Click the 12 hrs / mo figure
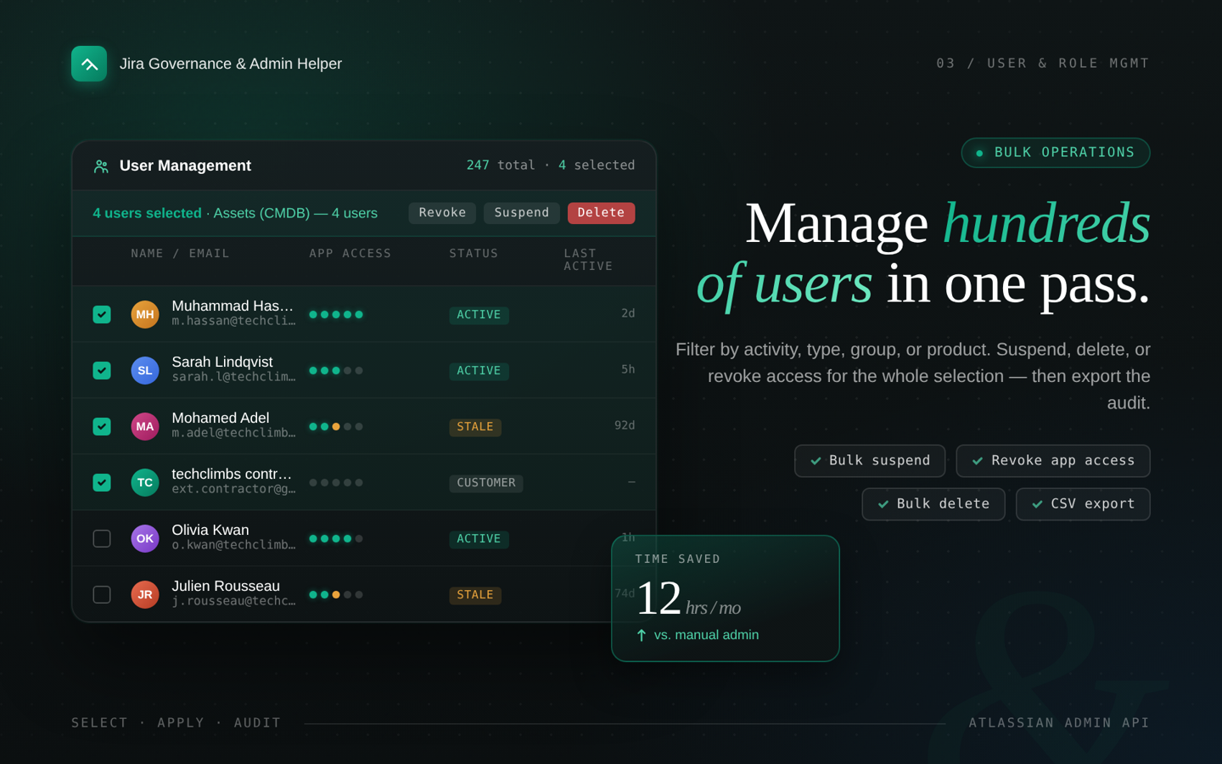The image size is (1222, 764). pyautogui.click(x=688, y=598)
